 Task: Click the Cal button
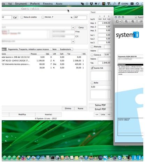[15, 17]
